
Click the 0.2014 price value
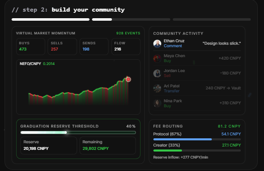pyautogui.click(x=49, y=64)
